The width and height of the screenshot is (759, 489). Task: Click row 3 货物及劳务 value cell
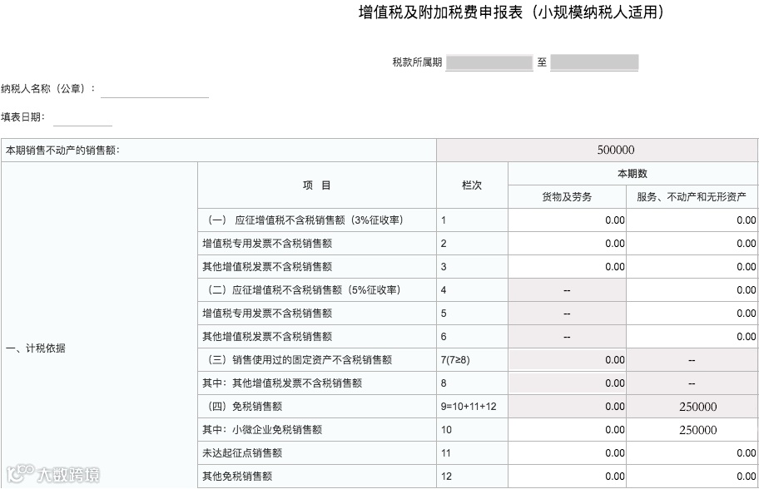[567, 266]
